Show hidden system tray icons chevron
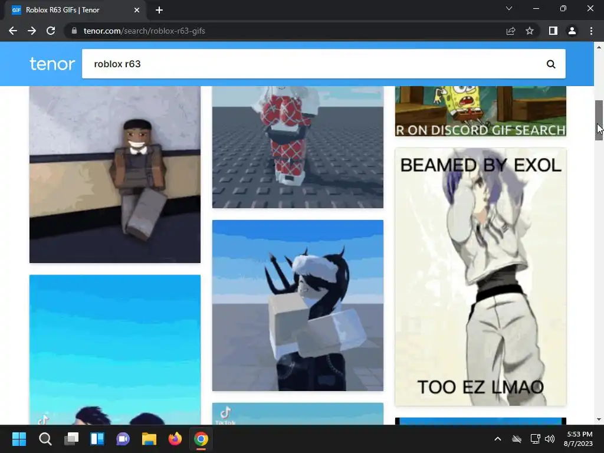The height and width of the screenshot is (453, 604). (498, 439)
